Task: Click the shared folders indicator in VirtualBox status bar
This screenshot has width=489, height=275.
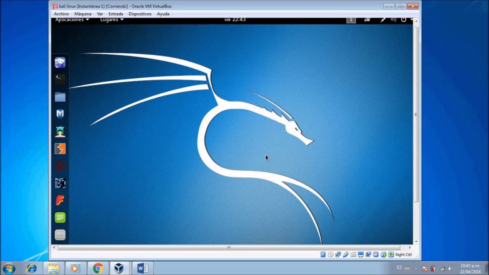Action: tap(353, 254)
